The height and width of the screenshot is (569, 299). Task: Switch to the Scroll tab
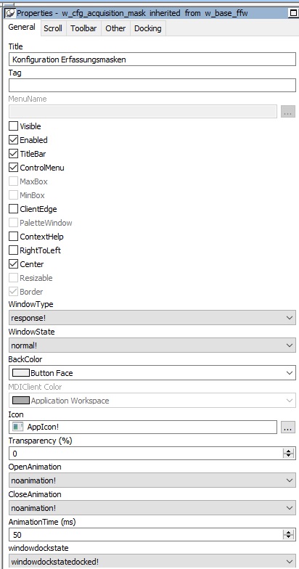pos(53,28)
